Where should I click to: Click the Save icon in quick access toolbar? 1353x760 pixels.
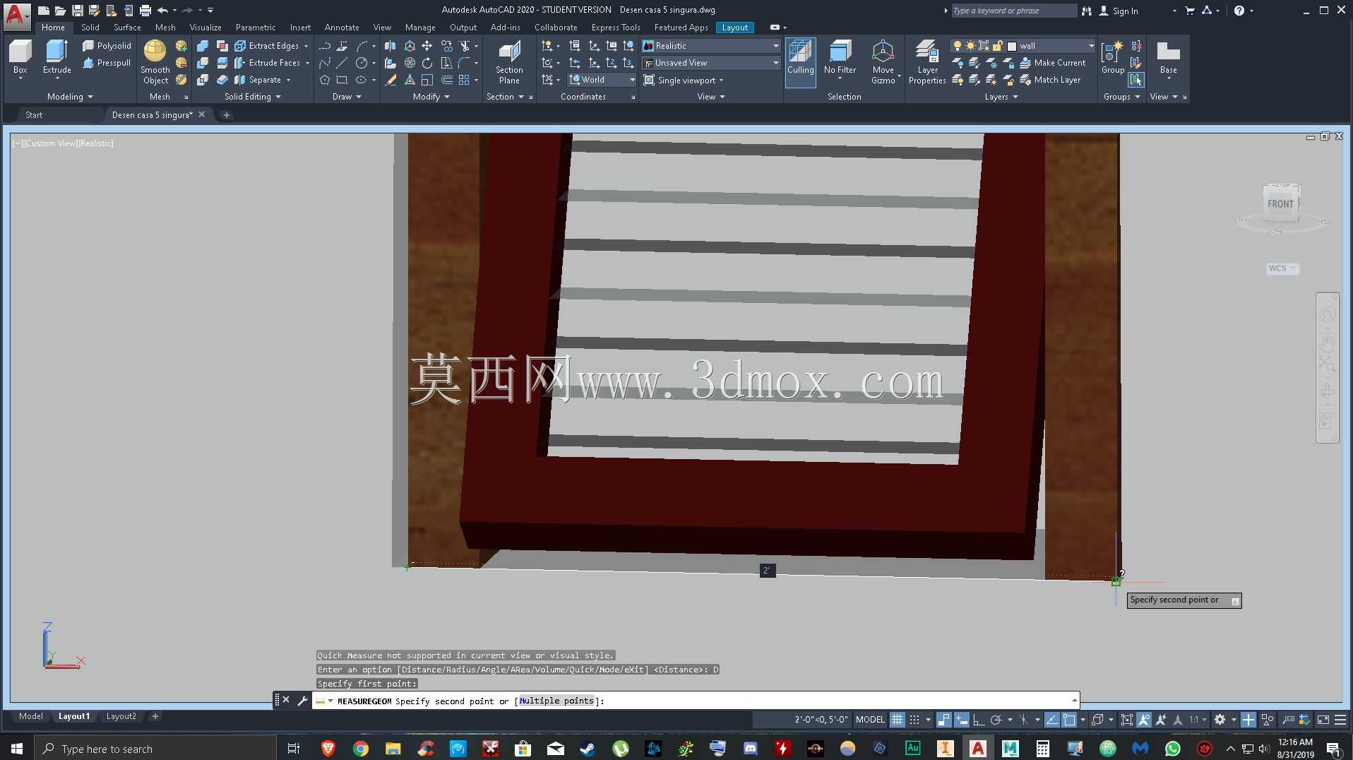pyautogui.click(x=78, y=11)
